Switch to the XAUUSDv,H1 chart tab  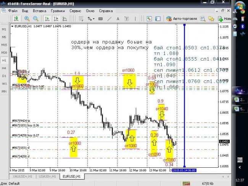[x=22, y=176]
